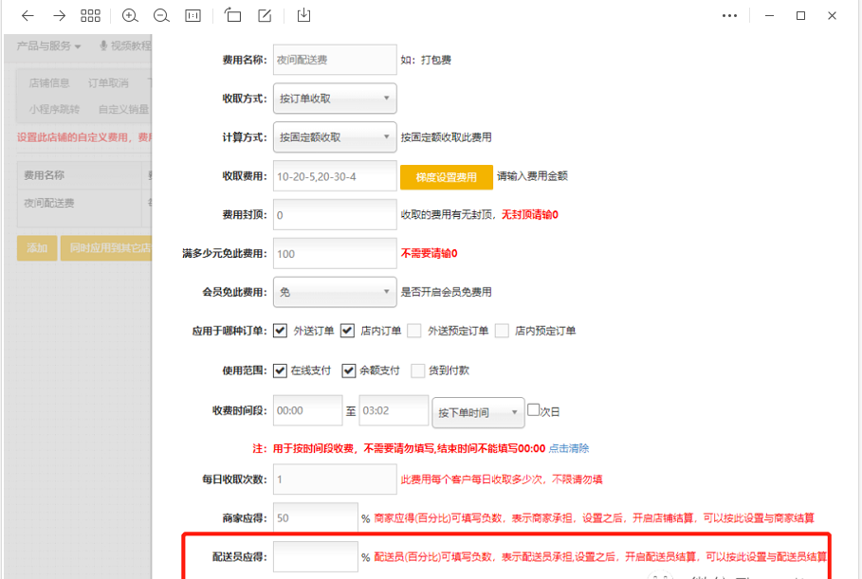Expand the 计算方式 dropdown
This screenshot has height=579, width=862.
click(x=334, y=137)
